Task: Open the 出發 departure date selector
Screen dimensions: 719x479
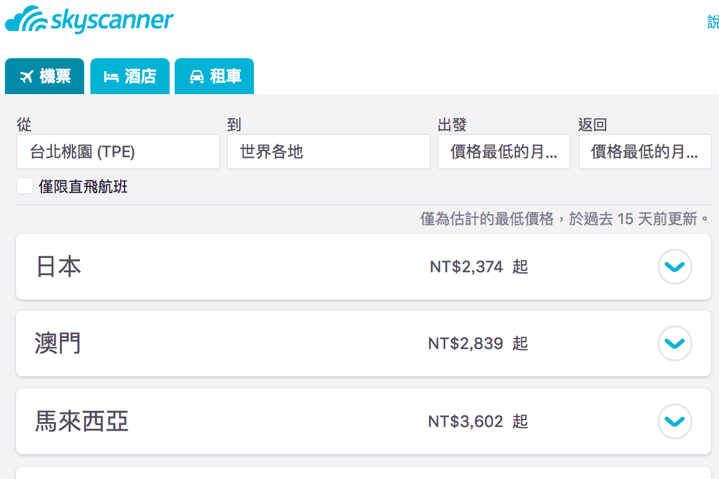Action: 503,152
